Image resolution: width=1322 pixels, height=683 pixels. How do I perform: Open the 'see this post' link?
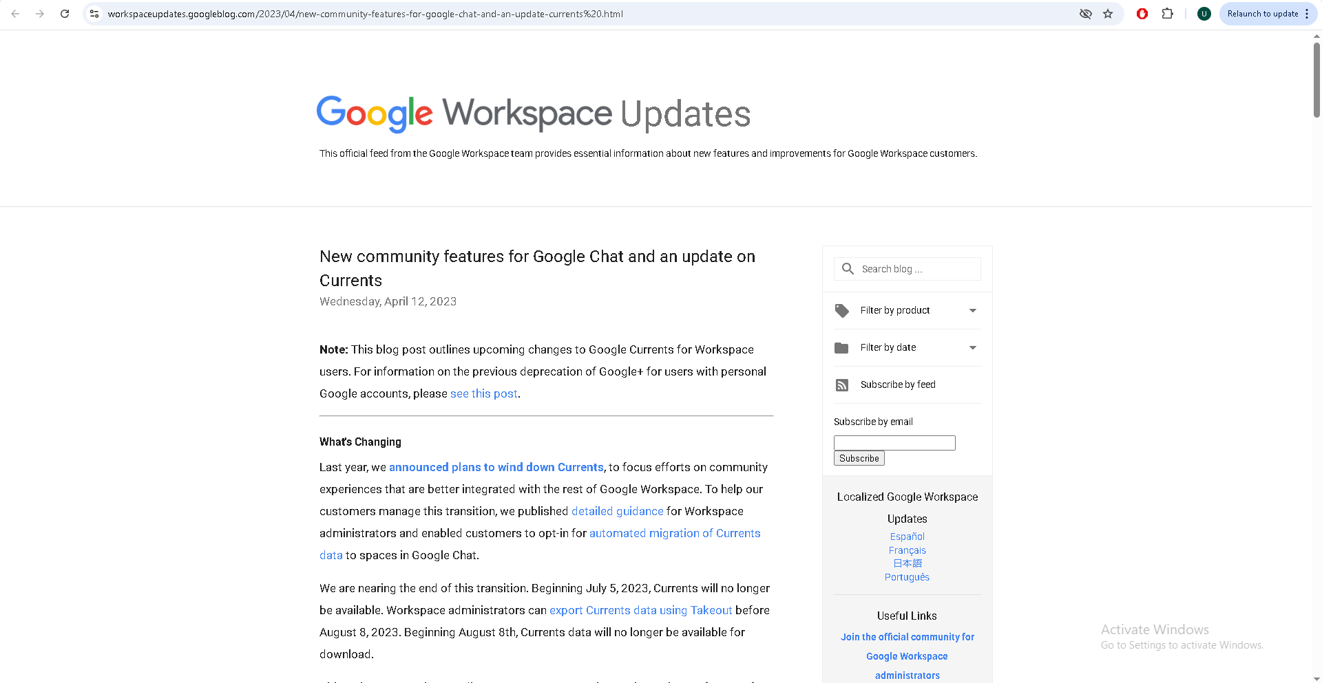tap(484, 393)
